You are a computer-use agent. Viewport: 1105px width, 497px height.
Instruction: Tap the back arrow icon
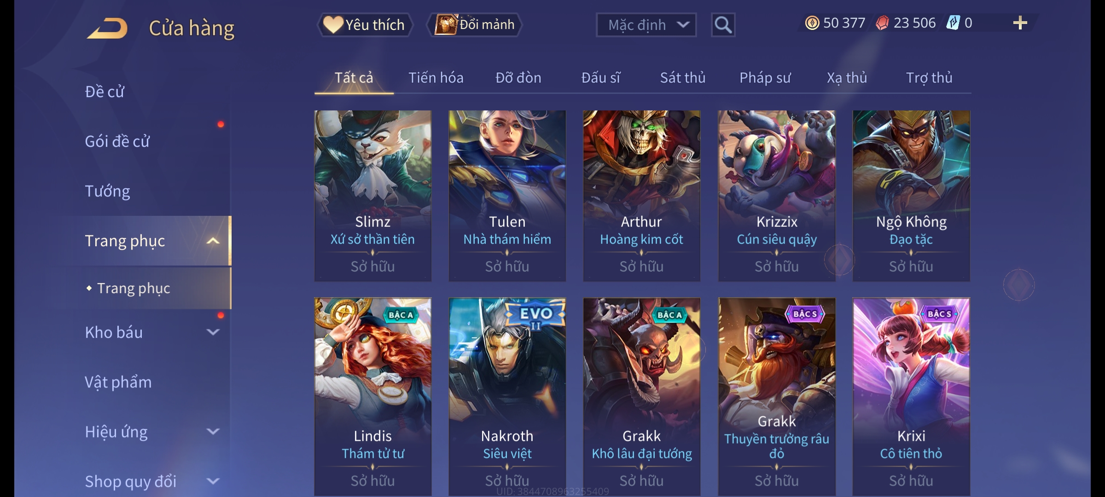click(107, 28)
